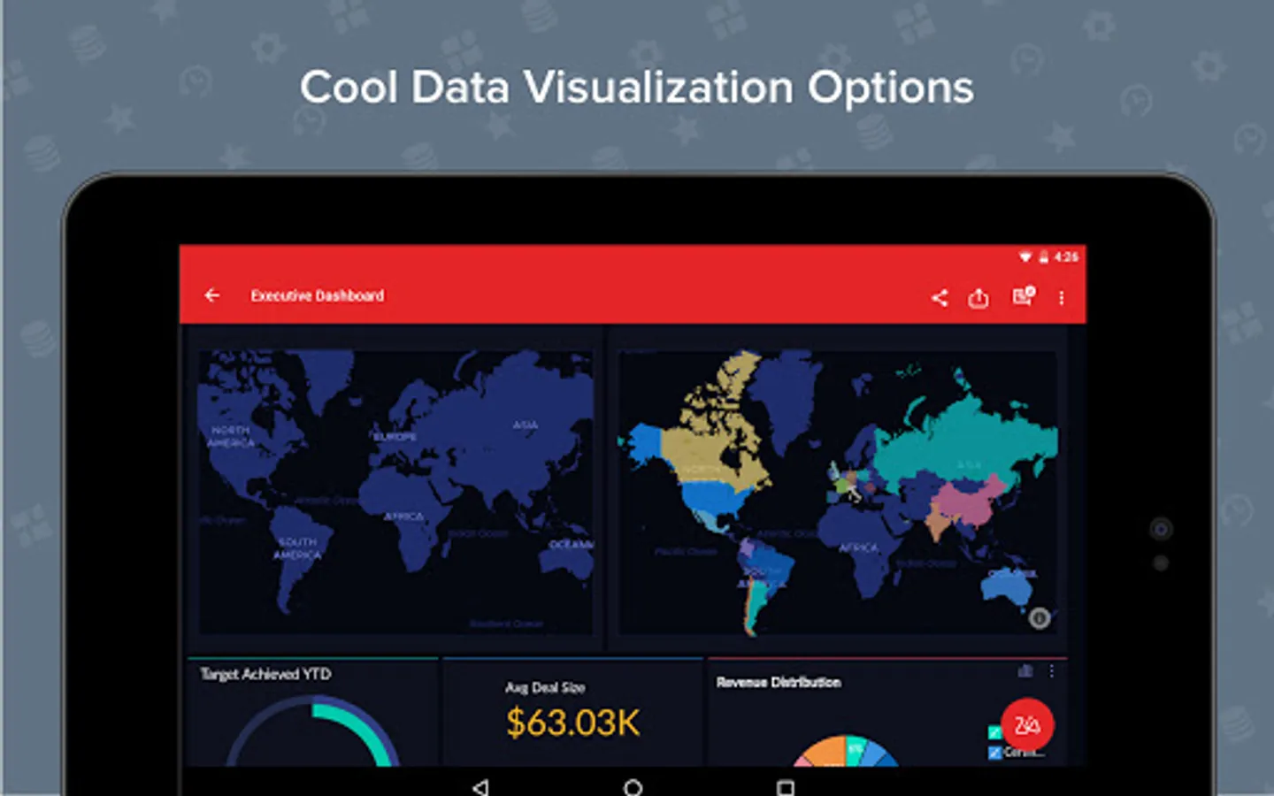
Task: Tap 'SOUTH AMERICA' label on left map
Action: point(296,548)
